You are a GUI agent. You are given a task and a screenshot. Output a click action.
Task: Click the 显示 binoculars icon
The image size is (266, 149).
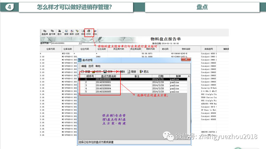click(60, 32)
